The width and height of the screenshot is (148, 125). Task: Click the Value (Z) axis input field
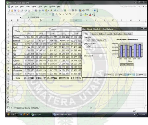[x=96, y=58]
